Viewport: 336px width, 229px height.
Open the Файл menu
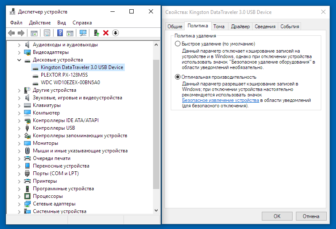16,23
